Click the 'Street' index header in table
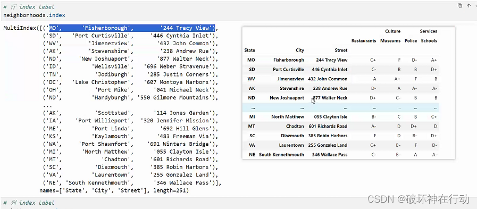Screen dimensions: 477x209 click(x=341, y=50)
